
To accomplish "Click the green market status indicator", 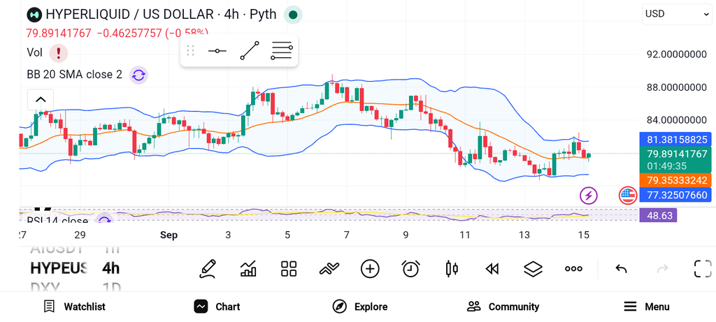I will tap(293, 15).
